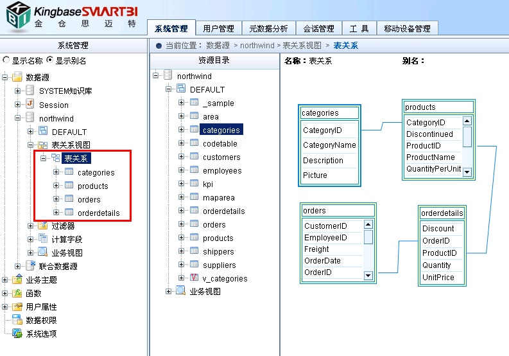Click the 过滤器 funnel icon

[43, 225]
